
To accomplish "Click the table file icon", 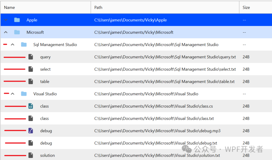I will 31,82.
